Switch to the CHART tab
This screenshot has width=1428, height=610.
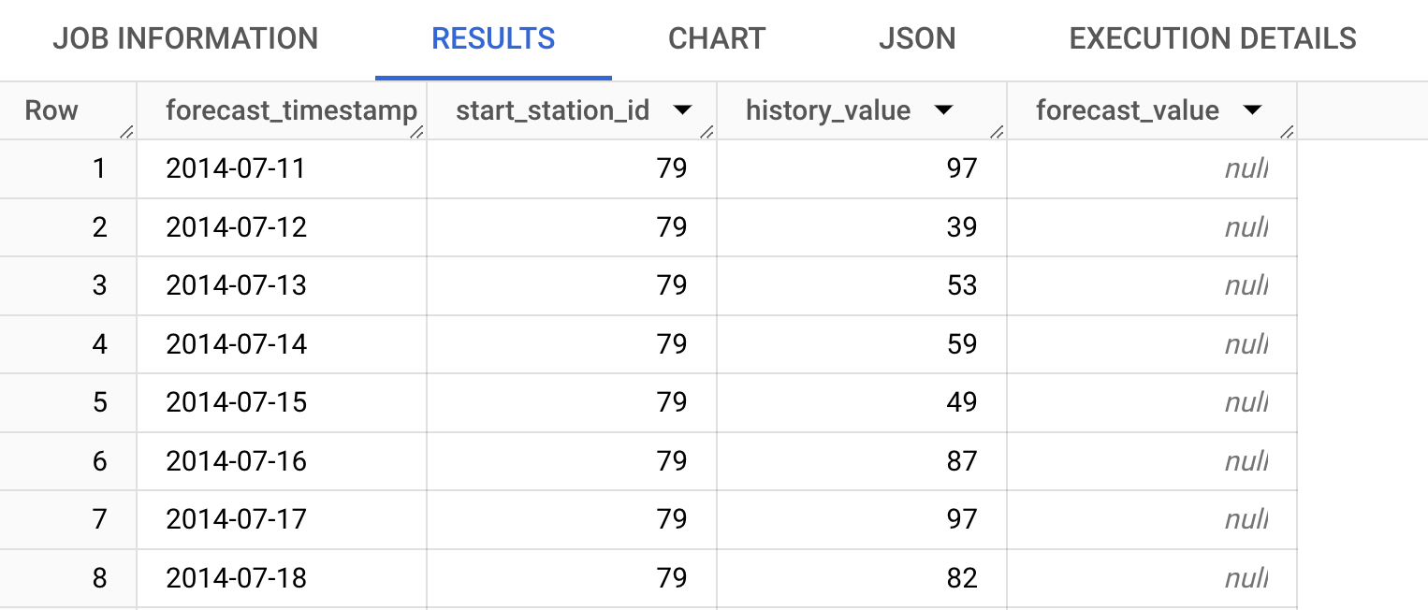(x=716, y=39)
